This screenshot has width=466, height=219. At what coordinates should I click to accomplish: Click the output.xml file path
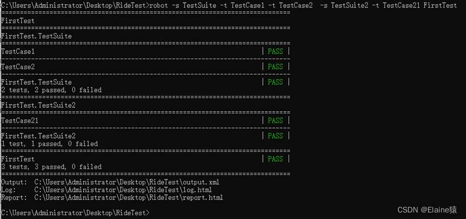(127, 182)
